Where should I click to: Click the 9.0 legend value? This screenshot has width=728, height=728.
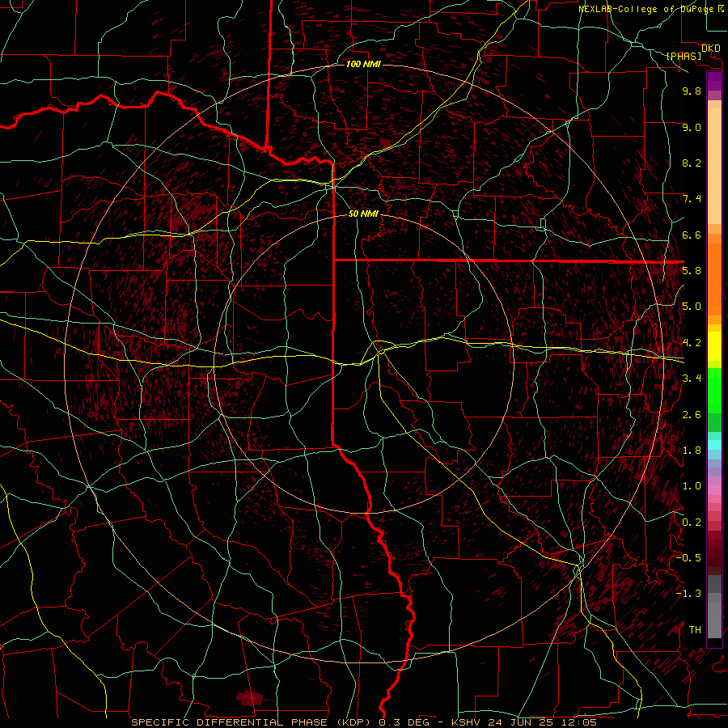692,127
